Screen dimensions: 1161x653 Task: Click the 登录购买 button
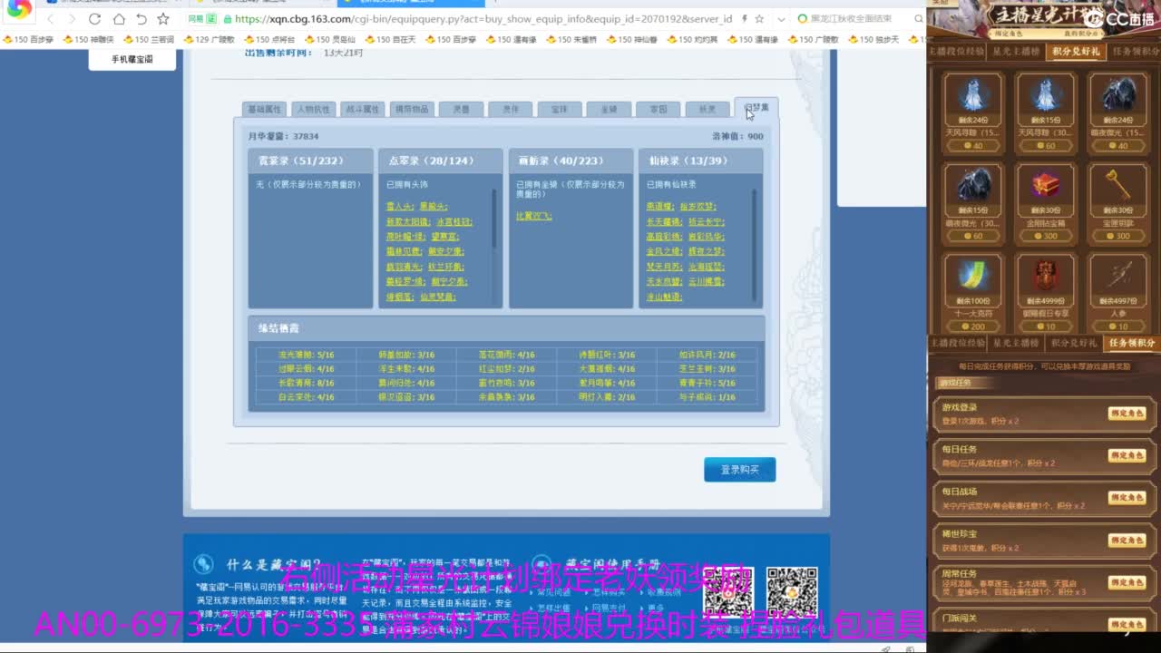(740, 470)
